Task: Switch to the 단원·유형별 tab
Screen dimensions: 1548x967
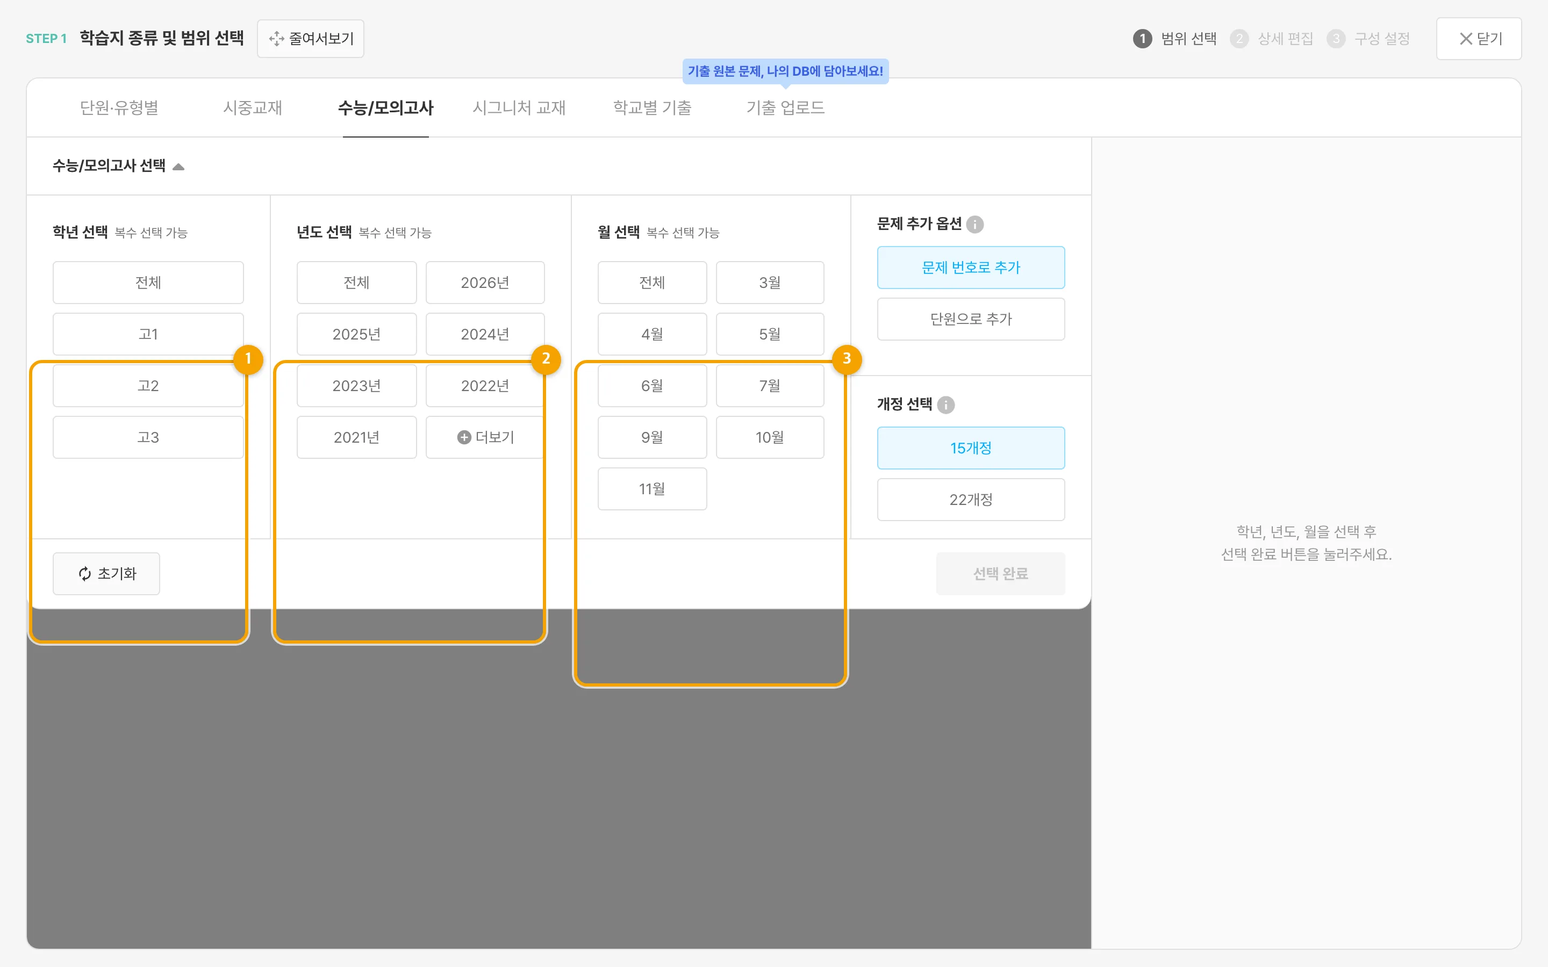Action: coord(119,107)
